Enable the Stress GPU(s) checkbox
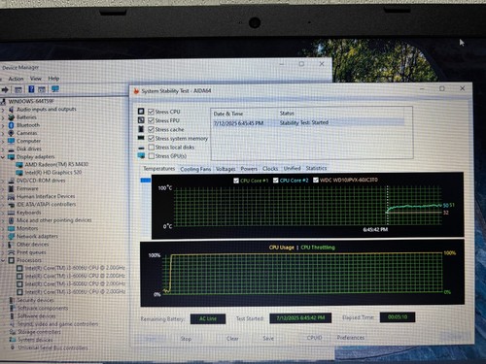 pos(151,156)
